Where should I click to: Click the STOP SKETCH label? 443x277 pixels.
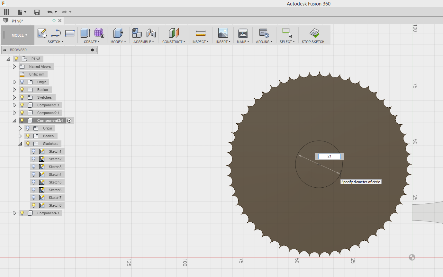coord(313,42)
